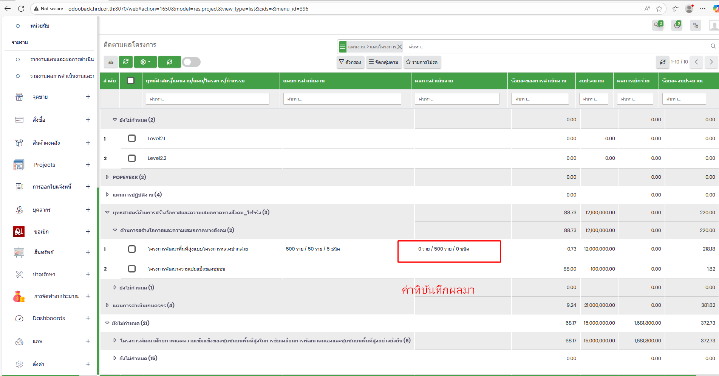Open the ตัวกรอง filter menu
Viewport: 719px width, 376px height.
tap(350, 62)
